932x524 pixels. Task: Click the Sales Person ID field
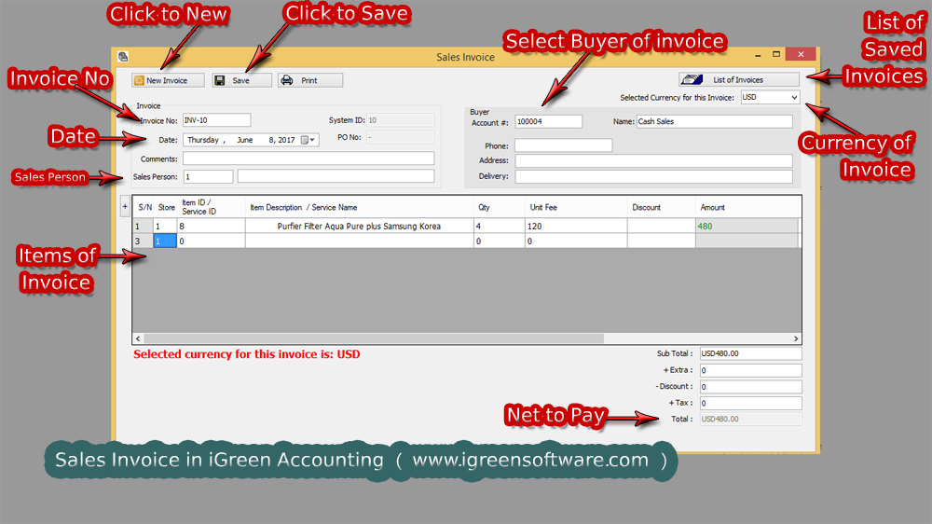pyautogui.click(x=208, y=176)
